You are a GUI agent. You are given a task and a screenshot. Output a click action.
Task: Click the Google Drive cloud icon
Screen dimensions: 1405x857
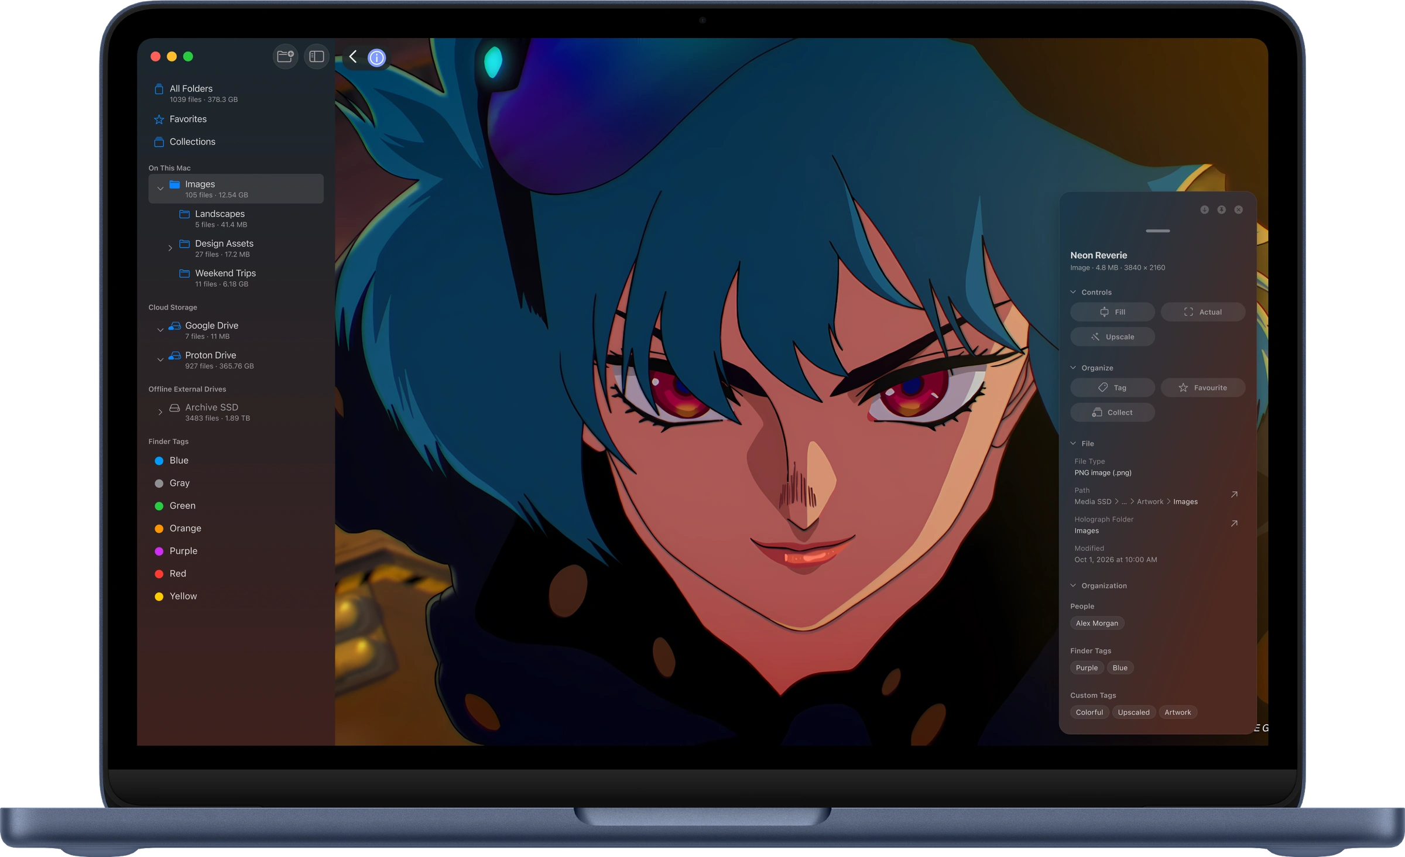click(x=174, y=325)
